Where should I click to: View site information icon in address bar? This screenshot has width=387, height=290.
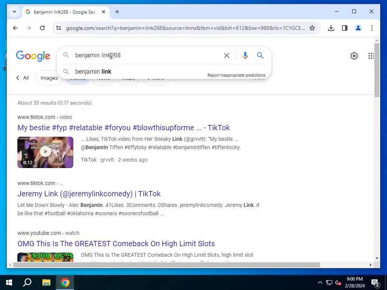pos(59,28)
